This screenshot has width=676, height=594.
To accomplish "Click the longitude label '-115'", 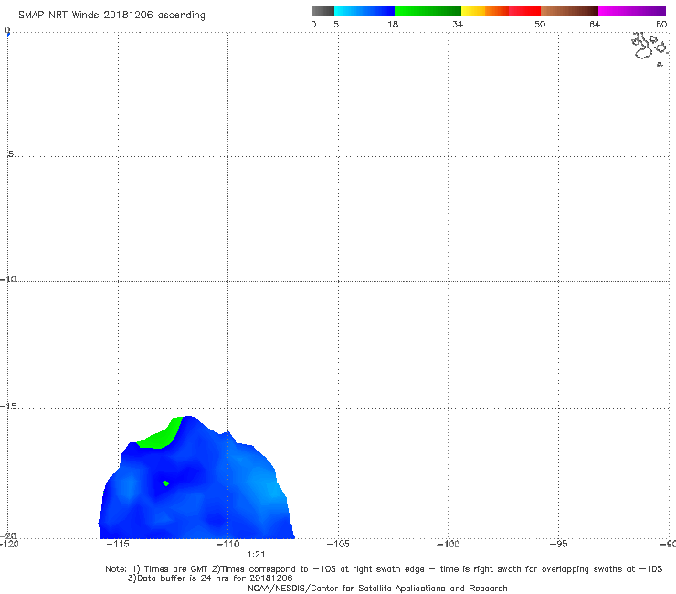I will click(118, 544).
